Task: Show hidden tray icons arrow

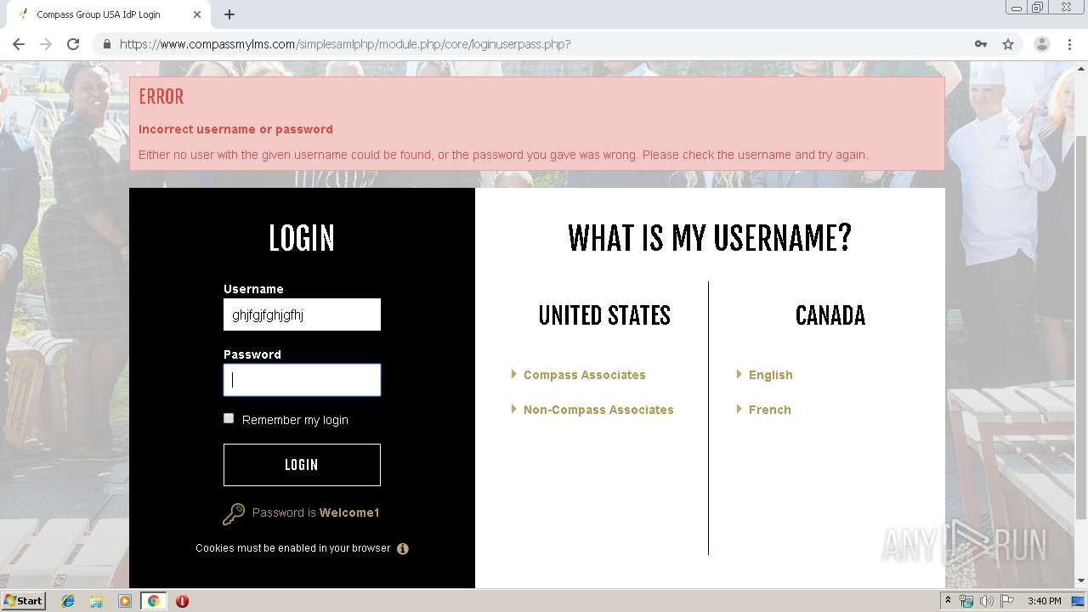Action: (948, 601)
